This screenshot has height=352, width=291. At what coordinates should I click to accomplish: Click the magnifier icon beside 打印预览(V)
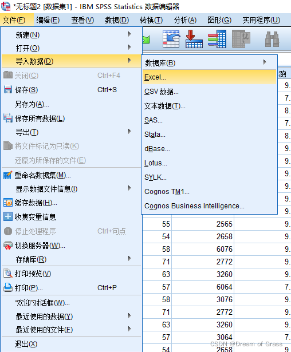(8, 274)
